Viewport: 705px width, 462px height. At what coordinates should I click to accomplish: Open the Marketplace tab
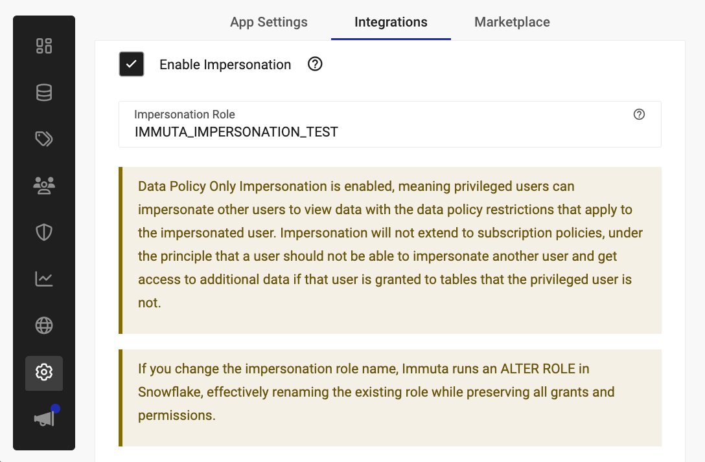click(512, 22)
